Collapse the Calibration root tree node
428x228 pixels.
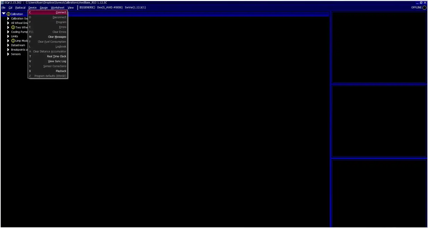[3, 14]
